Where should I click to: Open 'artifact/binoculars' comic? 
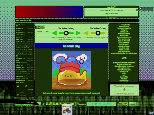pos(124,70)
